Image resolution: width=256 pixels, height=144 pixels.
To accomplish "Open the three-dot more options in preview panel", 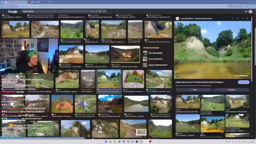I will pyautogui.click(x=242, y=18).
